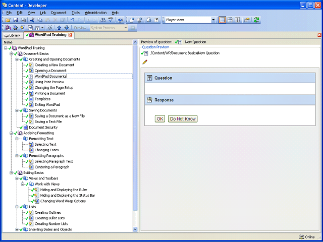The image size is (323, 242).
Task: Collapse the Lists node
Action: (x=17, y=207)
